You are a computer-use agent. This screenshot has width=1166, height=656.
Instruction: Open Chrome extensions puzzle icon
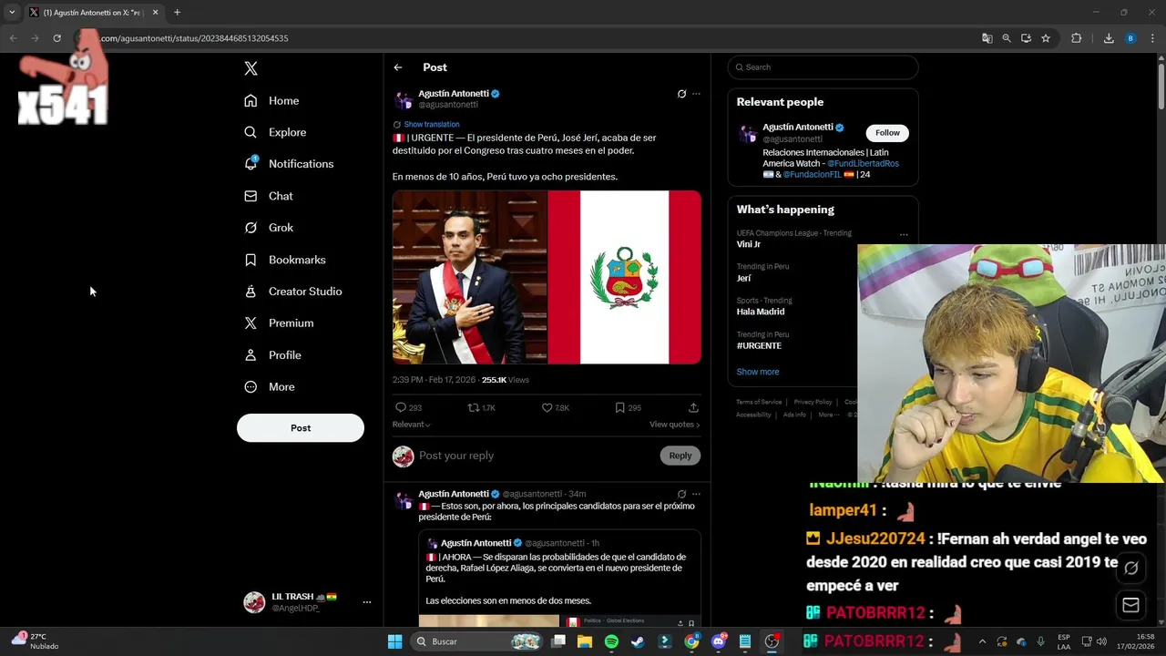pyautogui.click(x=1076, y=38)
